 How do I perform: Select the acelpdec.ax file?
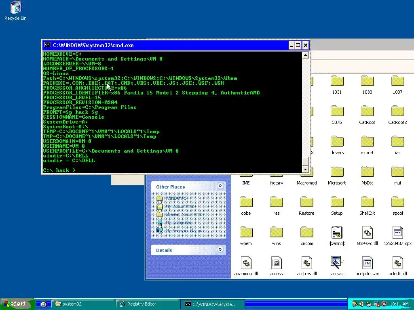(x=367, y=266)
